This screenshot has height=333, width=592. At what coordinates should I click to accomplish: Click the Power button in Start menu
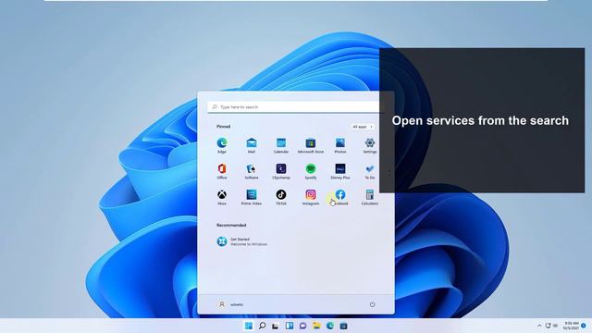click(372, 304)
